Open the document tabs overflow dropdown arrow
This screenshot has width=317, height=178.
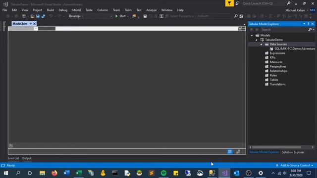[244, 24]
